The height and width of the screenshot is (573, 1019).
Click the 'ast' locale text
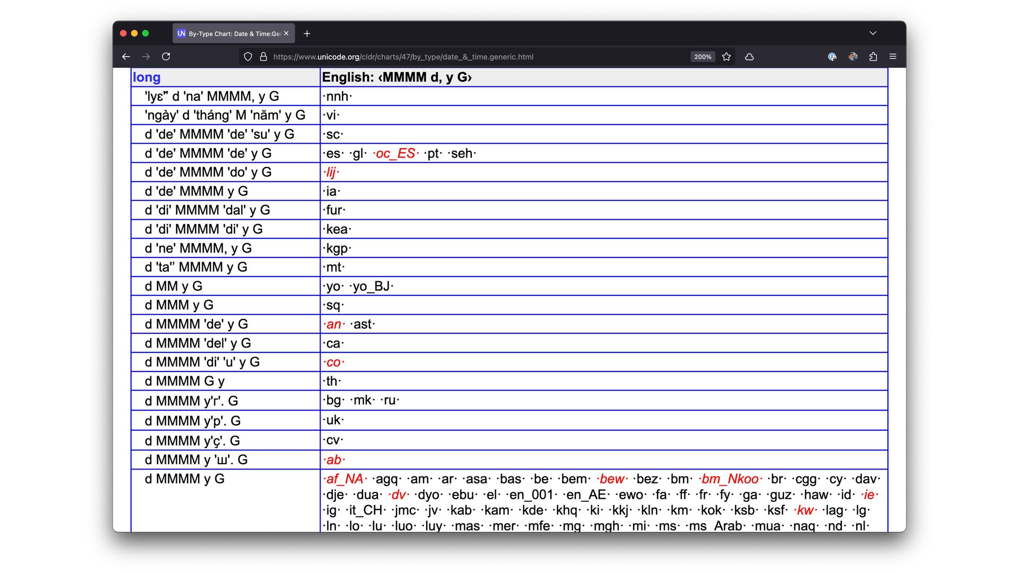point(362,324)
